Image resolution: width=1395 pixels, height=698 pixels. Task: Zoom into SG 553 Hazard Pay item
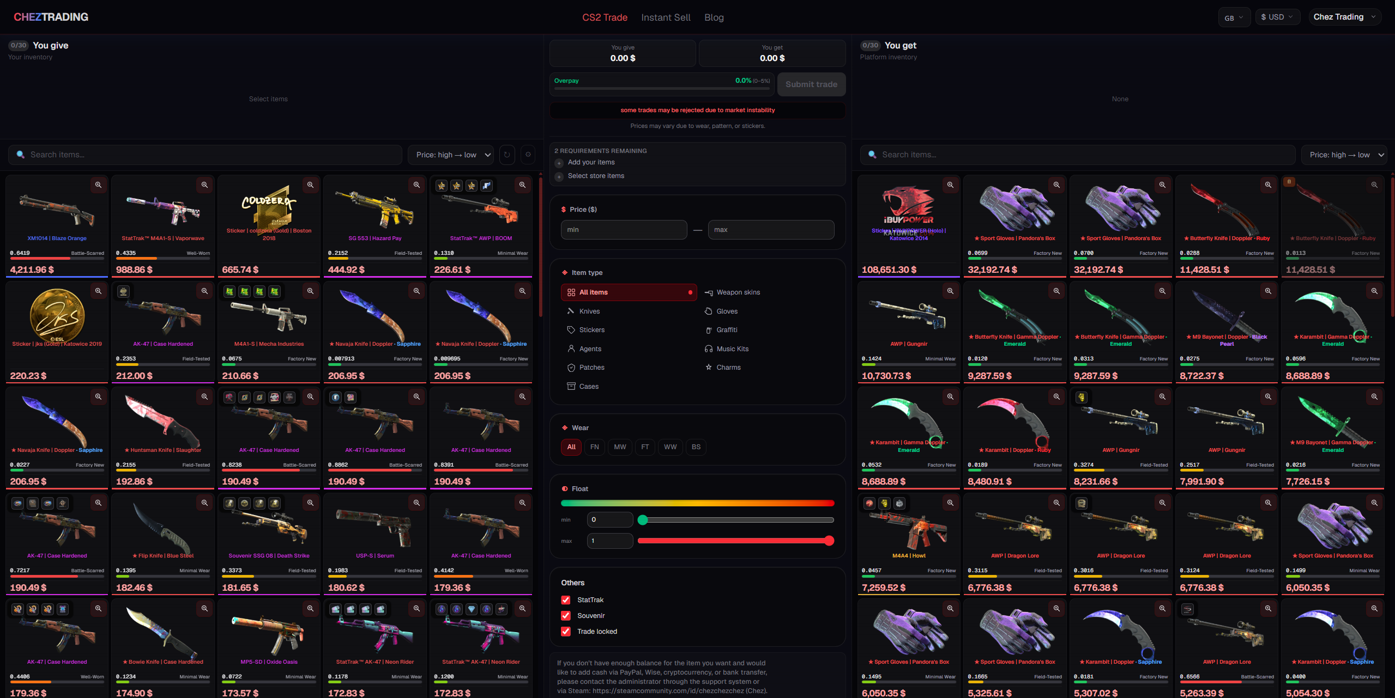pos(416,185)
